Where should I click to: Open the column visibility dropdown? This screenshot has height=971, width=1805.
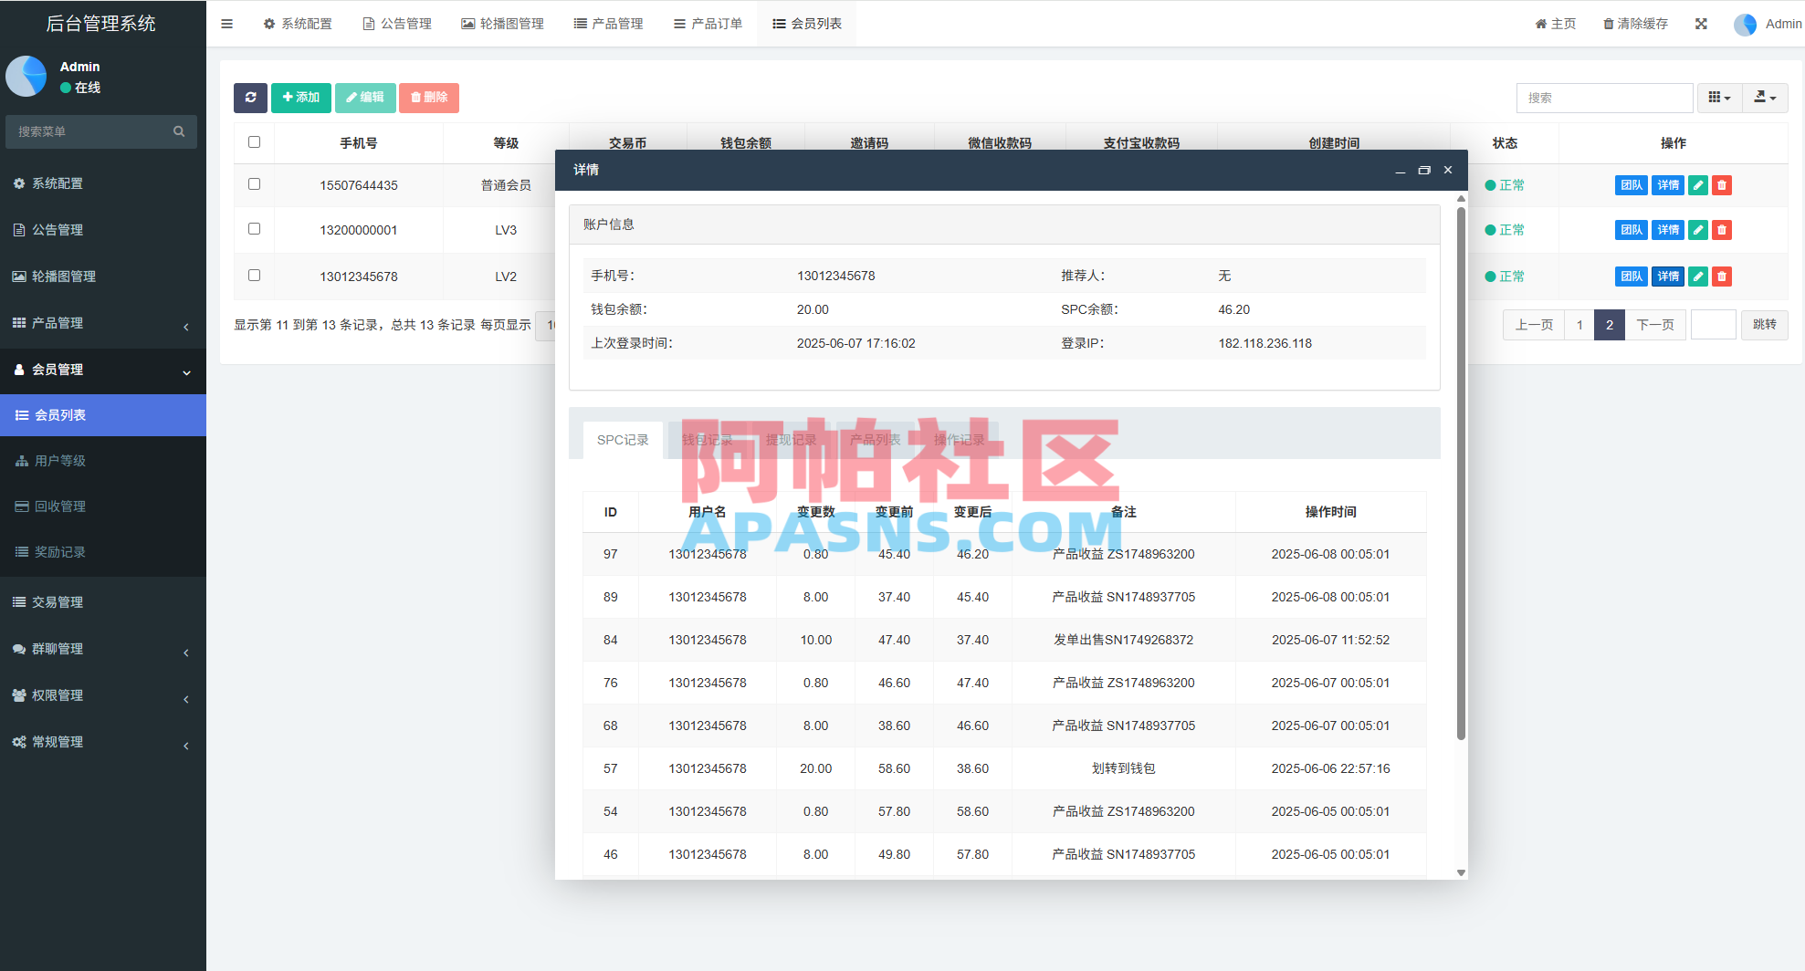[1719, 98]
